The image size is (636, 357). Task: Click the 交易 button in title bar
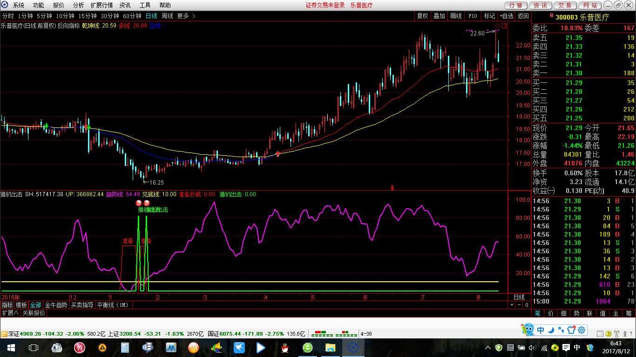tap(565, 5)
